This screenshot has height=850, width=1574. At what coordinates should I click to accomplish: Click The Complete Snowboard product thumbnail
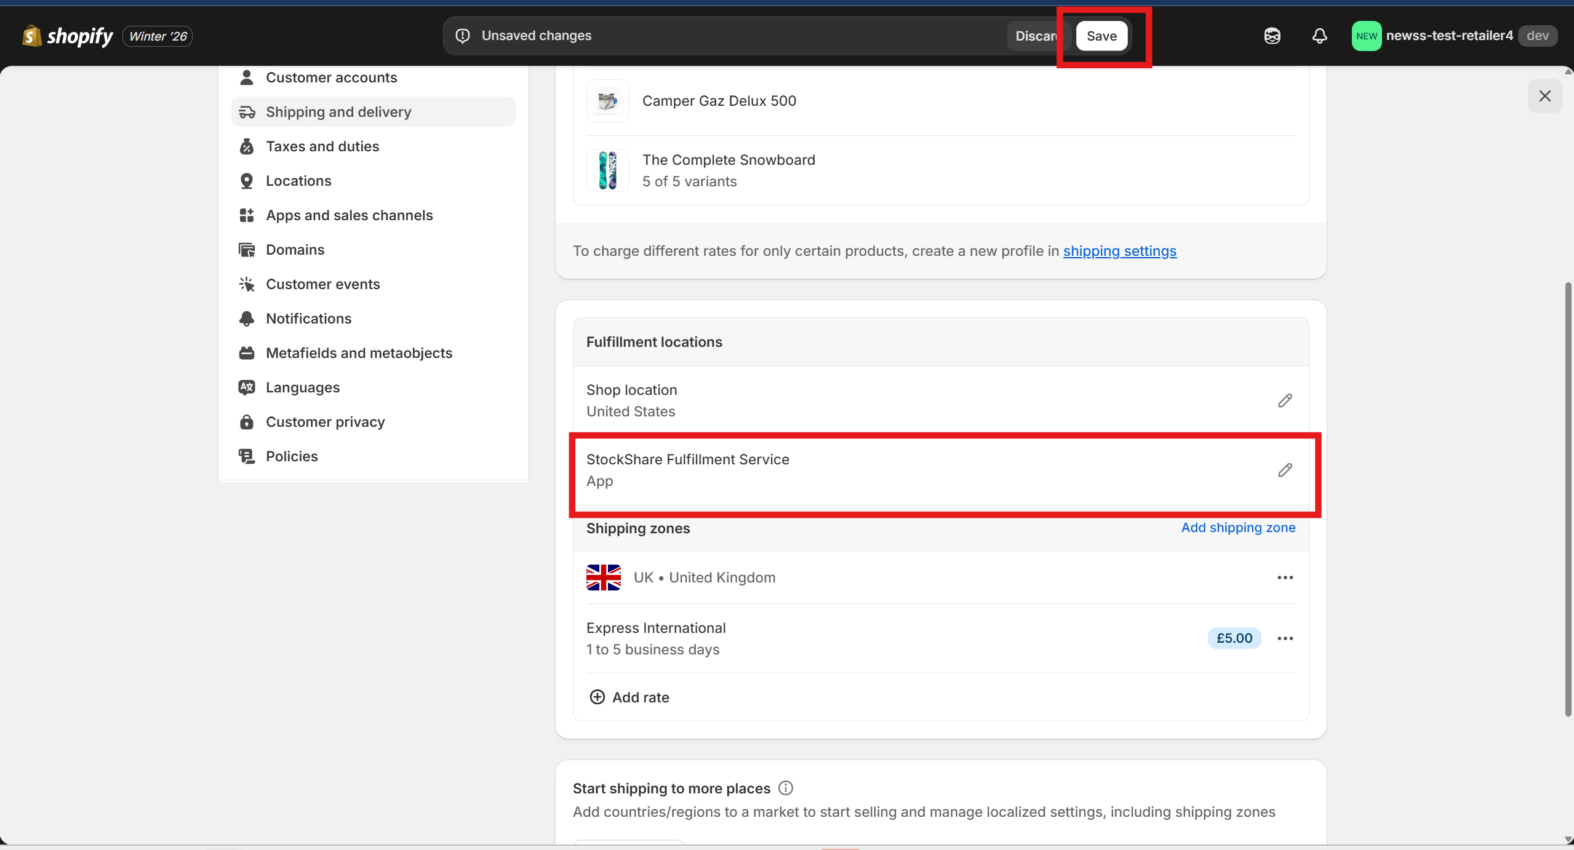pyautogui.click(x=607, y=170)
